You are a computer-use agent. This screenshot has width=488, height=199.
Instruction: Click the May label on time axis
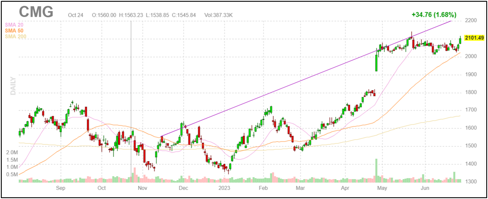(x=382, y=188)
